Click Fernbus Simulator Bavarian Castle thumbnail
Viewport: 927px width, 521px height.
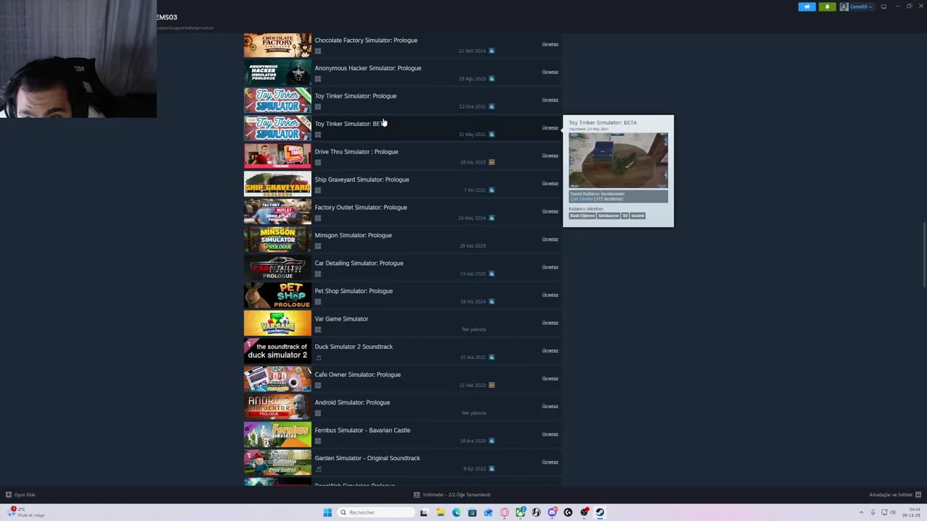coord(277,435)
